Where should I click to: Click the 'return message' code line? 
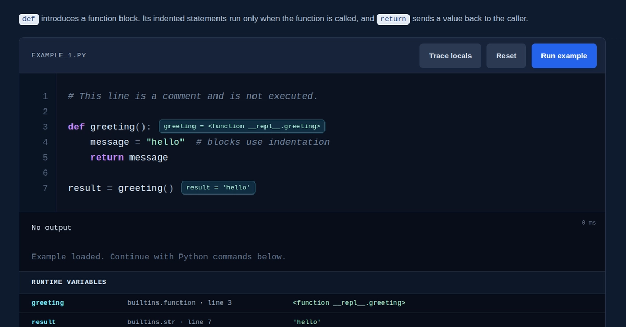pos(129,158)
